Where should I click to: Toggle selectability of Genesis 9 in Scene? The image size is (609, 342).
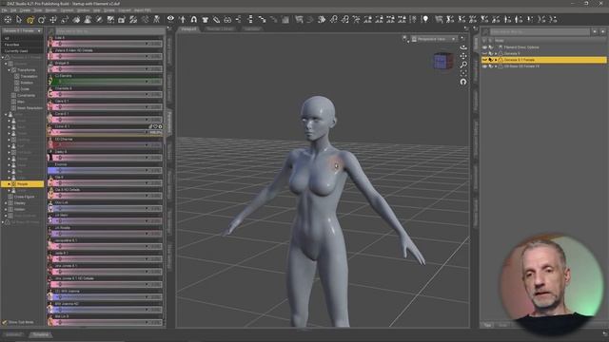[x=491, y=53]
